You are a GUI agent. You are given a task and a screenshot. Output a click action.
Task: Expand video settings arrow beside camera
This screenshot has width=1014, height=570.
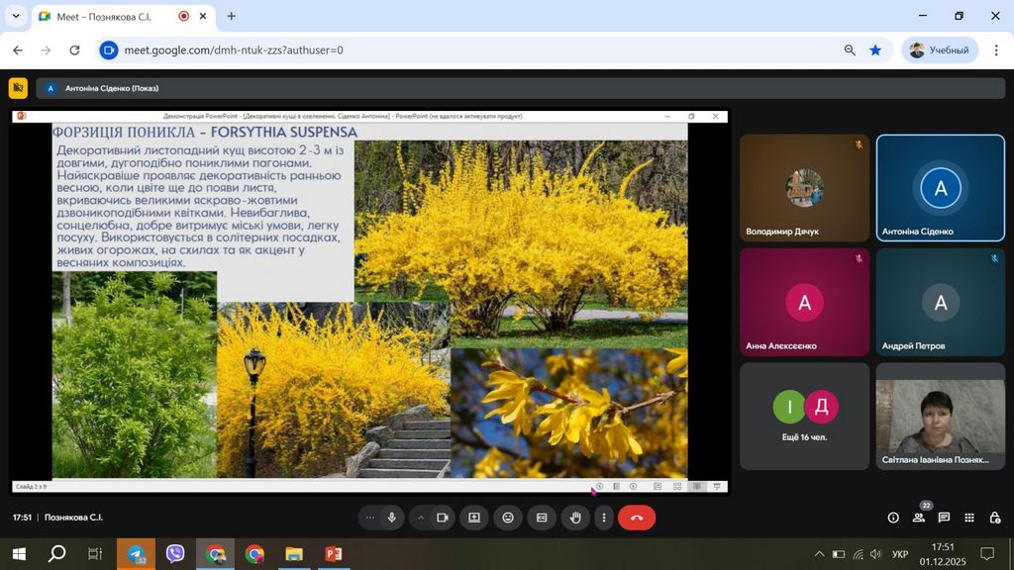pyautogui.click(x=420, y=518)
